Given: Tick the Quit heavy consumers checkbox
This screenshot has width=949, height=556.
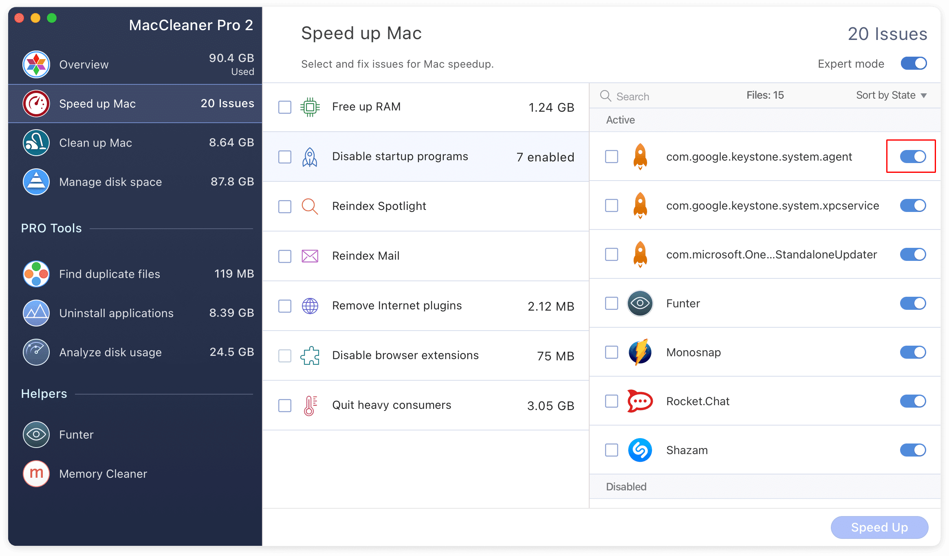Looking at the screenshot, I should [x=285, y=406].
